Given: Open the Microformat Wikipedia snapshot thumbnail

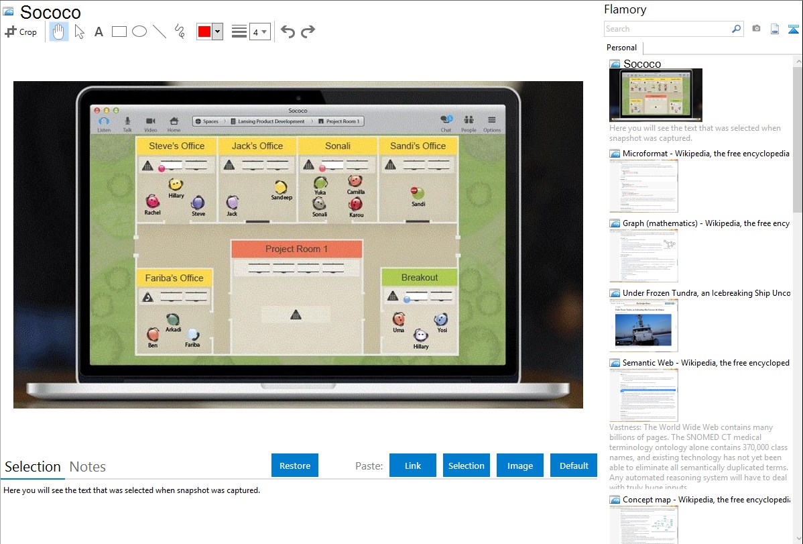Looking at the screenshot, I should coord(643,186).
